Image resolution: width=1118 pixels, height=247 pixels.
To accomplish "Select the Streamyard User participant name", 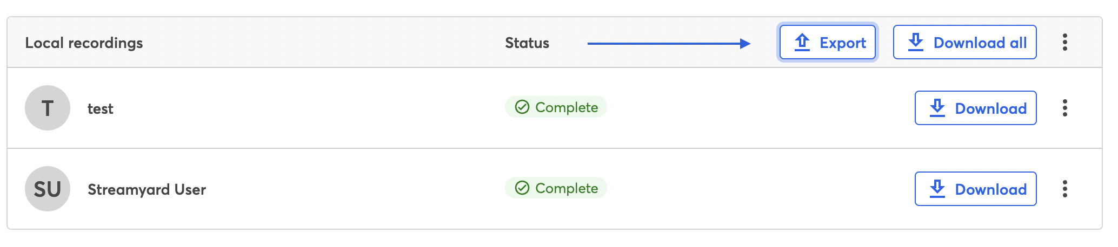I will (x=147, y=190).
